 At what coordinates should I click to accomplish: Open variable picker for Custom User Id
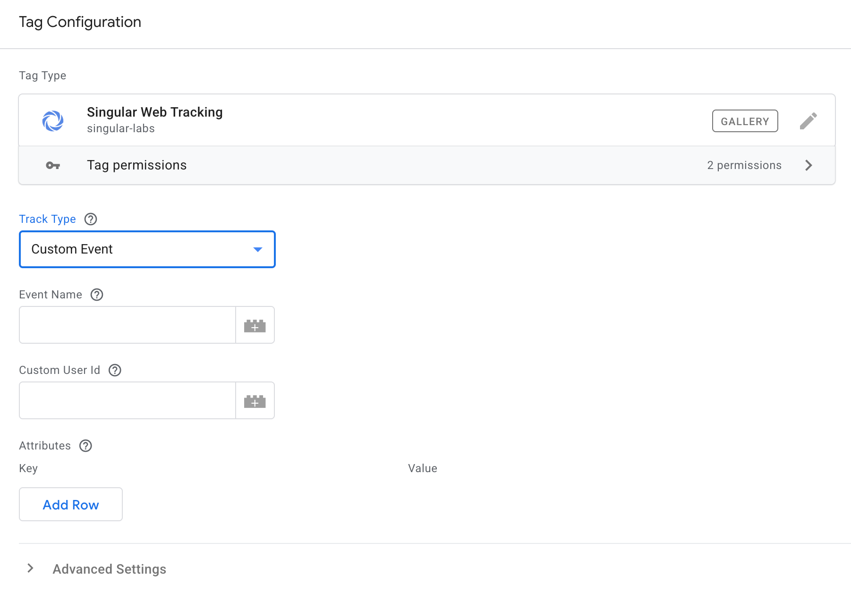pyautogui.click(x=255, y=401)
